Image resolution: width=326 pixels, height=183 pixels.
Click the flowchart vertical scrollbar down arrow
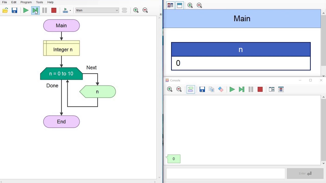coord(159,177)
